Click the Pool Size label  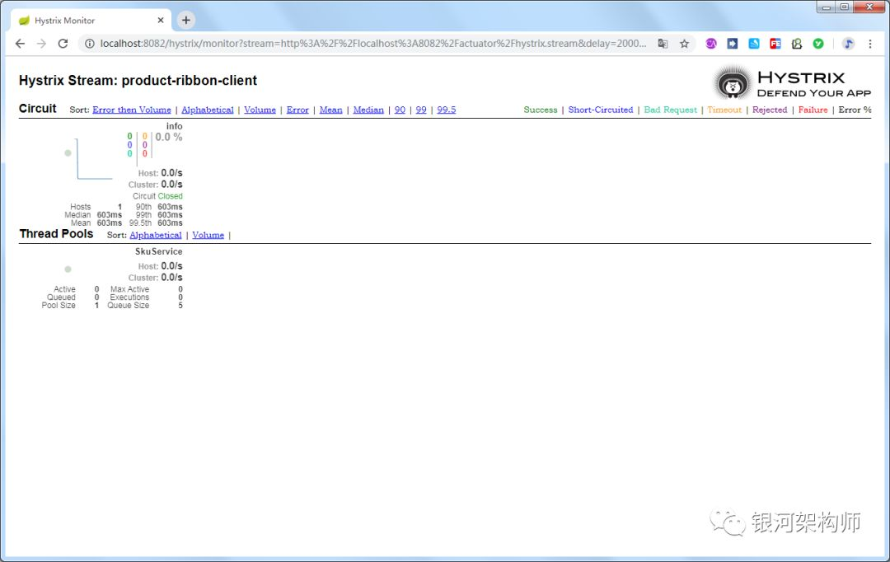point(59,306)
